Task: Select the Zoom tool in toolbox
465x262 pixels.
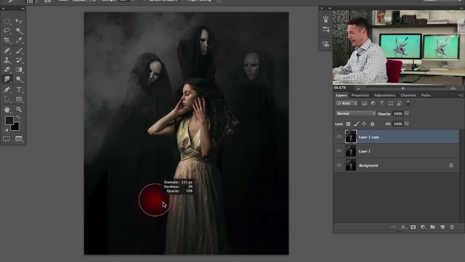Action: click(x=19, y=110)
